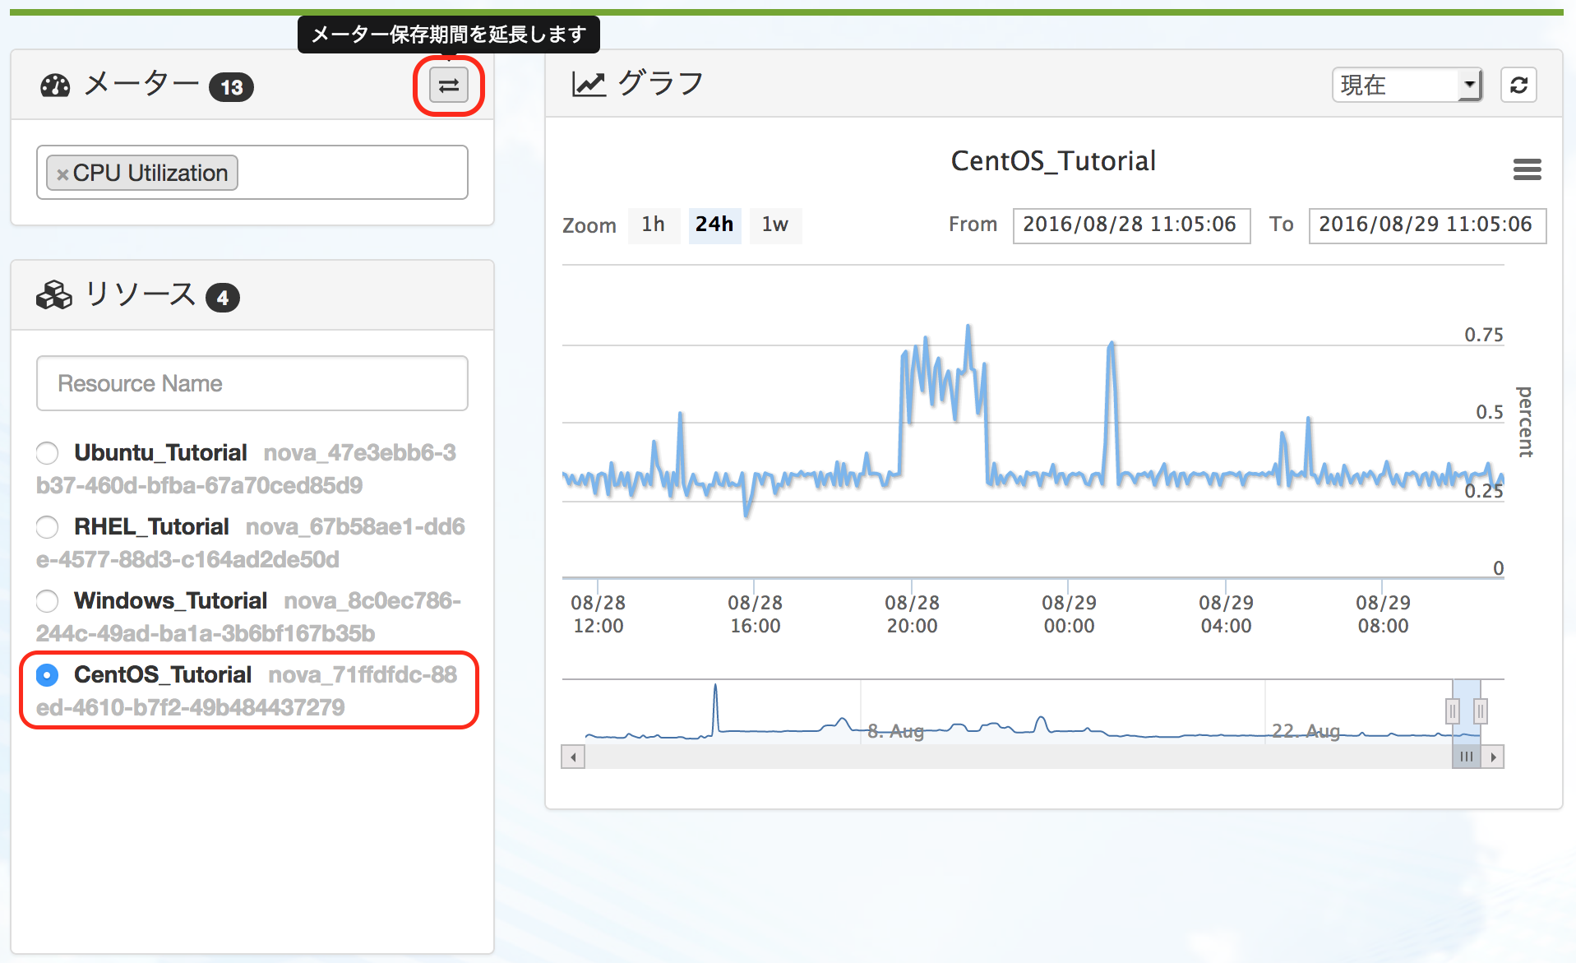1576x963 pixels.
Task: Click the graph line-chart icon
Action: (x=589, y=84)
